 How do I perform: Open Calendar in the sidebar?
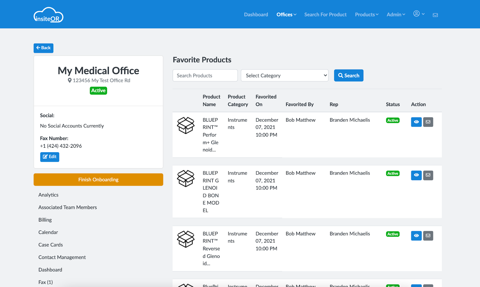tap(48, 232)
